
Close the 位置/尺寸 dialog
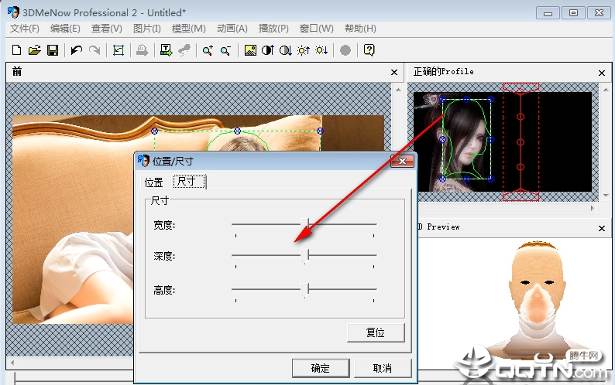point(402,161)
